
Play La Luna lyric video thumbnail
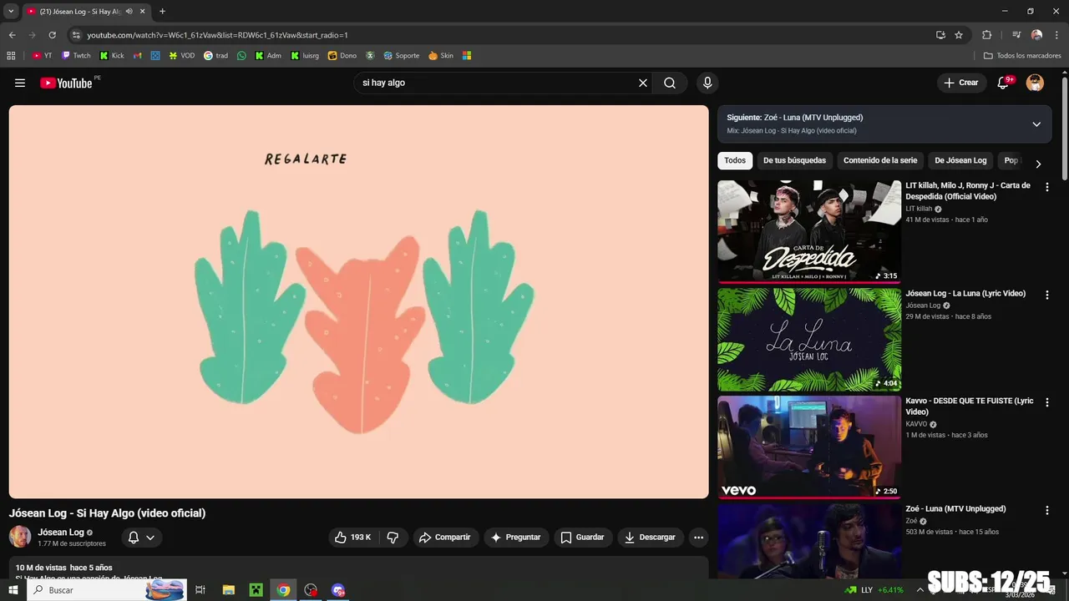click(809, 339)
